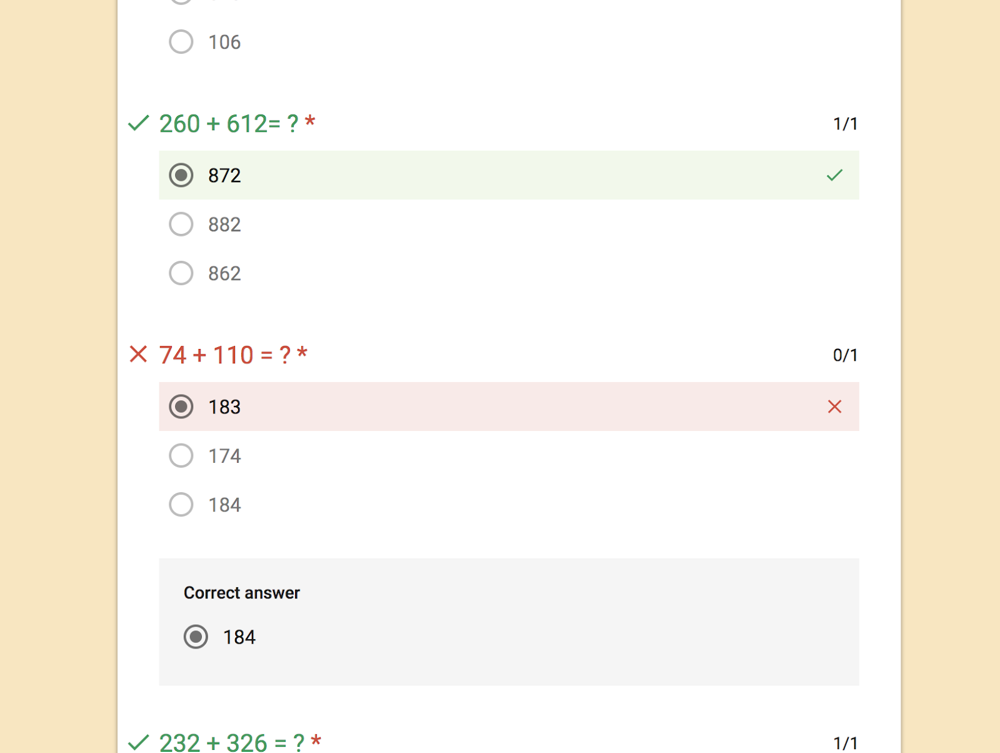Viewport: 1000px width, 753px height.
Task: Click the 1/1 score for 232 + 326
Action: 845,743
